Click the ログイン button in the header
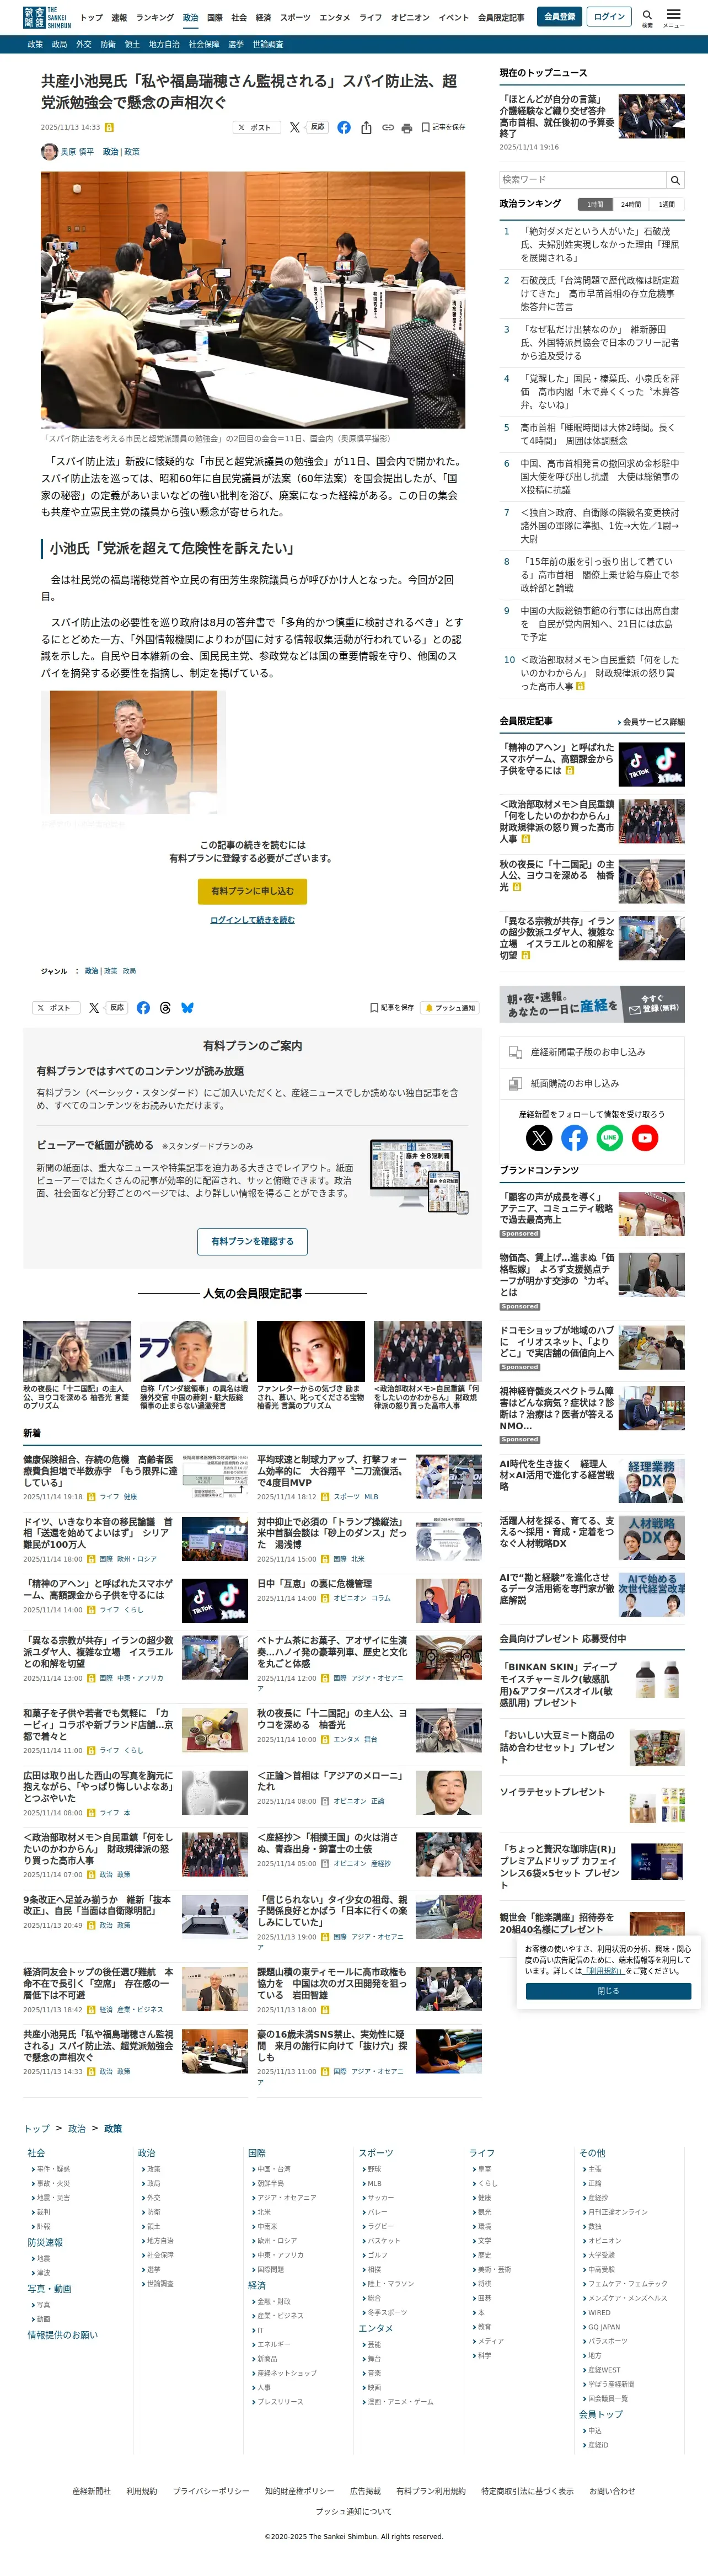708x2576 pixels. coord(609,17)
